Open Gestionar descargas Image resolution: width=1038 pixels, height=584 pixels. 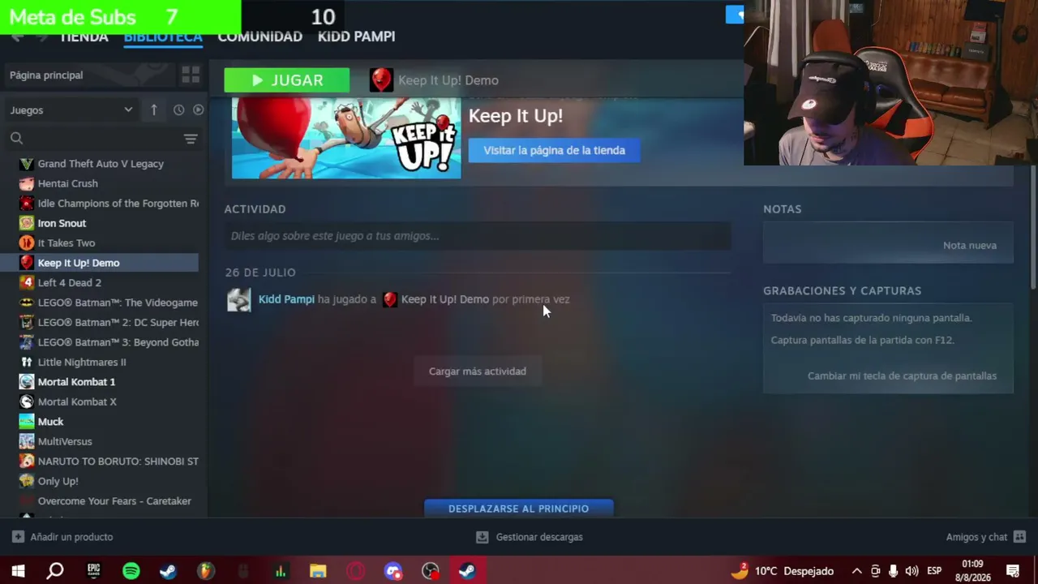529,537
